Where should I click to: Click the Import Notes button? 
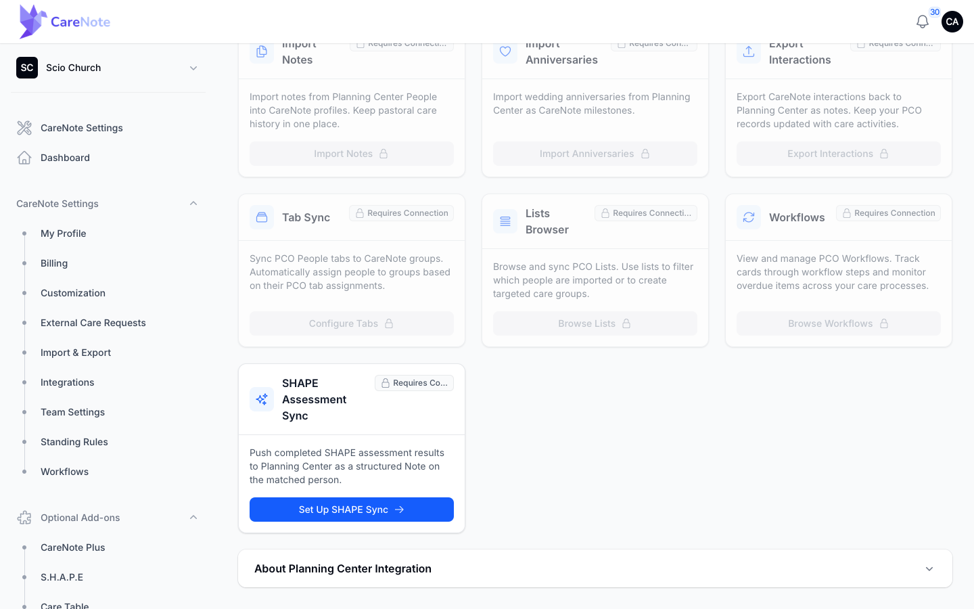click(352, 154)
